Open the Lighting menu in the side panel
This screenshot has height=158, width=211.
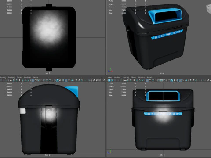(x=126, y=77)
